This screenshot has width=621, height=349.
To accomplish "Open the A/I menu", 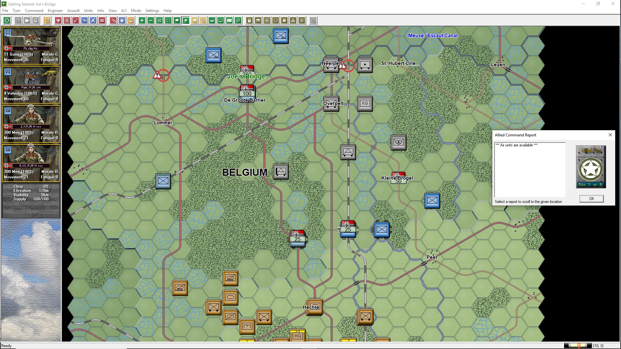I will click(124, 10).
